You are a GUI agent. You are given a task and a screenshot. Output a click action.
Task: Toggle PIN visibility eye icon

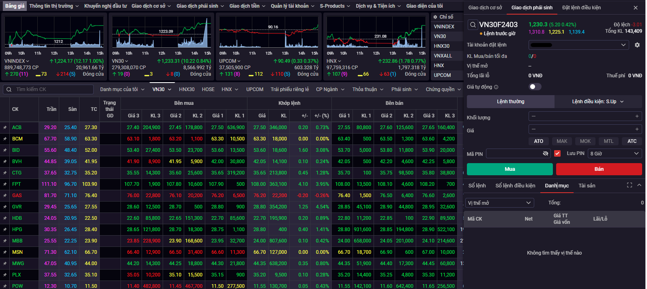point(546,153)
